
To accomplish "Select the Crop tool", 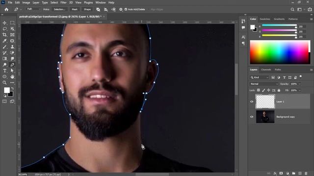I will (x=4, y=35).
